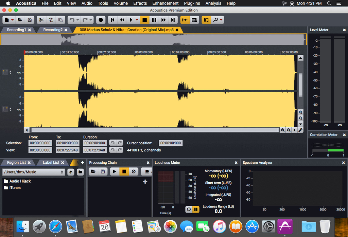
Task: Open the Audio Hijack folder
Action: [x=20, y=181]
